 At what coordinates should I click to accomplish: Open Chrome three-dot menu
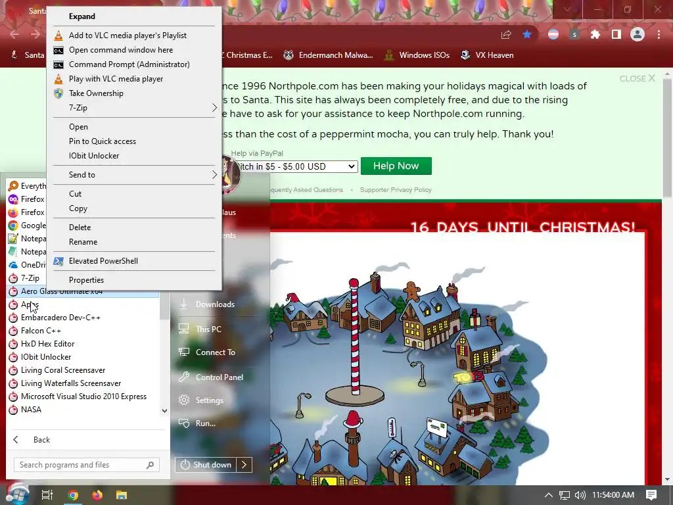[x=659, y=35]
